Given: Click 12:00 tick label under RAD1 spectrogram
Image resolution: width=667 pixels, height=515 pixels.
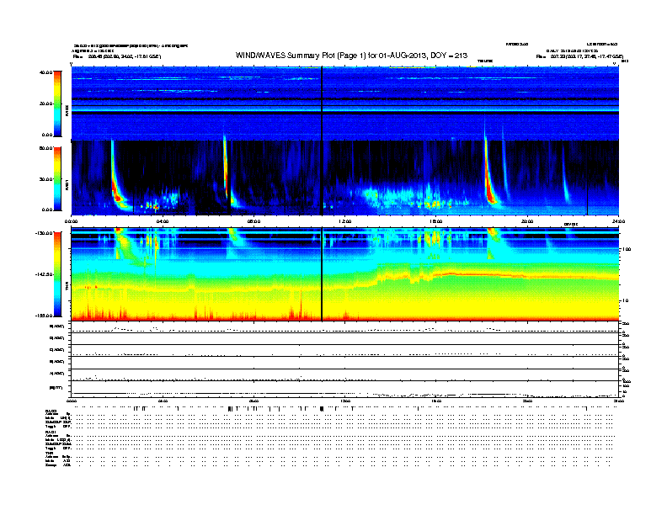Looking at the screenshot, I should pos(345,221).
